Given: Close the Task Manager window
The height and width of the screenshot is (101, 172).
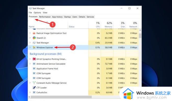Looking at the screenshot, I should coord(137,8).
